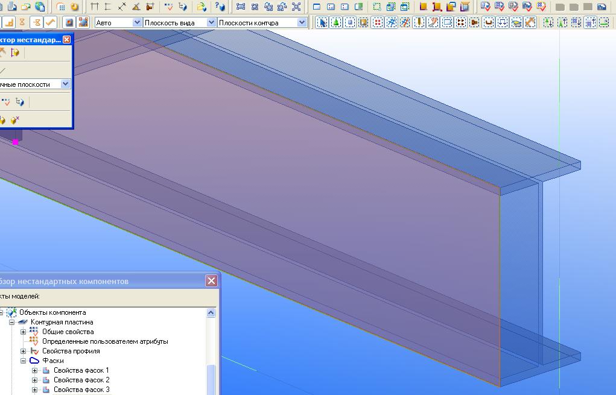Open the 'Плоскость вида' dropdown
This screenshot has height=395, width=616.
211,22
